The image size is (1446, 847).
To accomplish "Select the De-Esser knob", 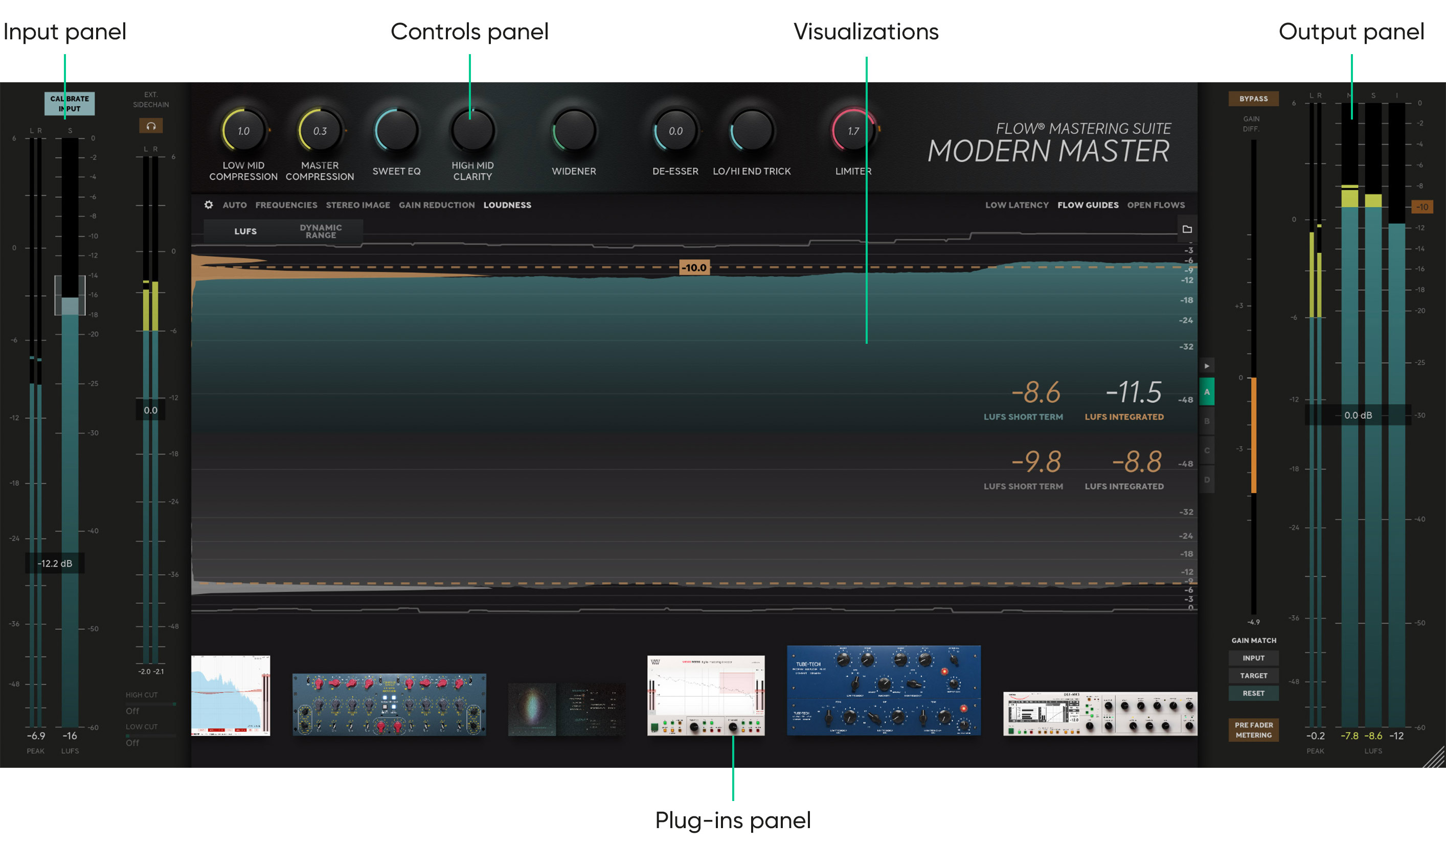I will (675, 131).
